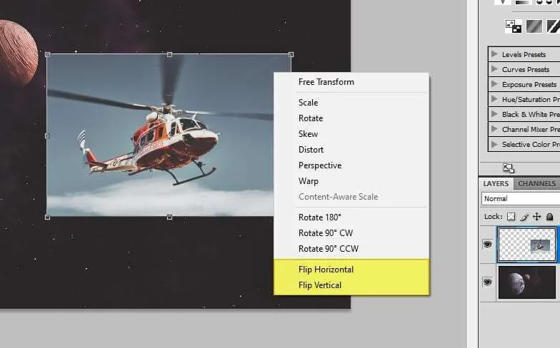Click the bottom-left transform handle

pyautogui.click(x=47, y=217)
